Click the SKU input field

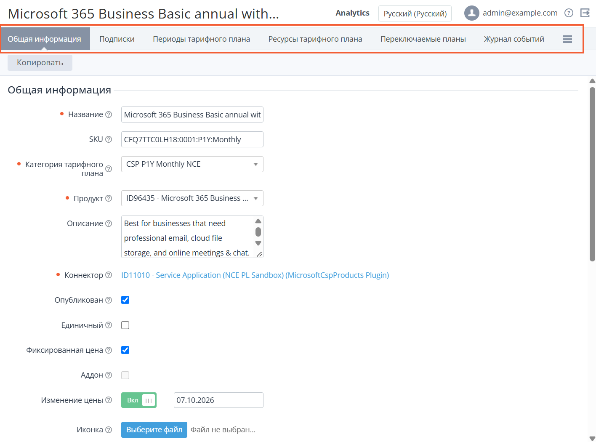[192, 139]
